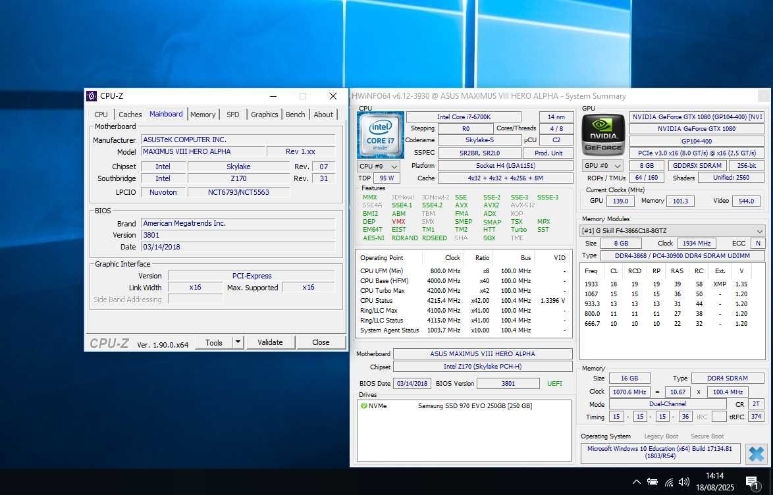The height and width of the screenshot is (495, 773).
Task: Open the arrow dropdown next to Tools
Action: pyautogui.click(x=238, y=342)
